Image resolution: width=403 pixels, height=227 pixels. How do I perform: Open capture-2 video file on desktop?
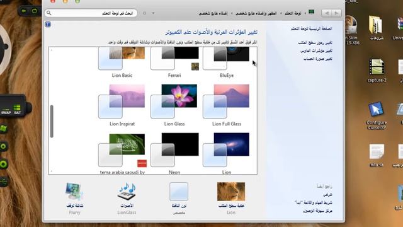coord(377,70)
